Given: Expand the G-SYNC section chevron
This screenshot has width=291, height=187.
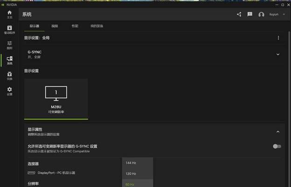Looking at the screenshot, I should point(278,54).
